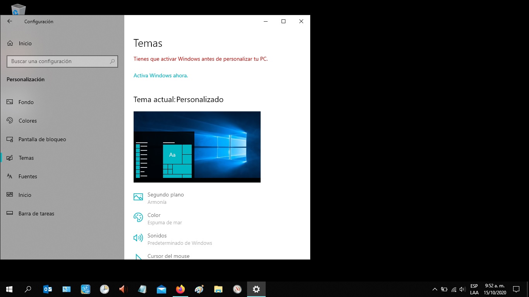Click the Settings gear on the taskbar
This screenshot has height=297, width=529.
[x=256, y=289]
